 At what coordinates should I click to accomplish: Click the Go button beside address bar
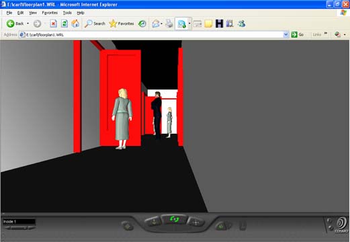pos(298,34)
